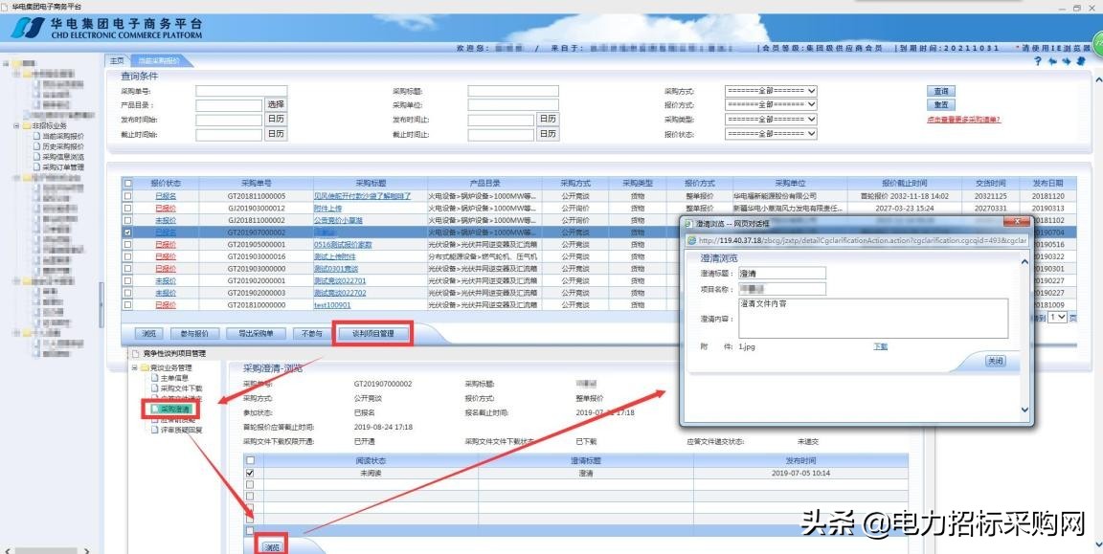Uncheck the 未阅读 clarification row checkbox
This screenshot has width=1103, height=554.
point(250,473)
